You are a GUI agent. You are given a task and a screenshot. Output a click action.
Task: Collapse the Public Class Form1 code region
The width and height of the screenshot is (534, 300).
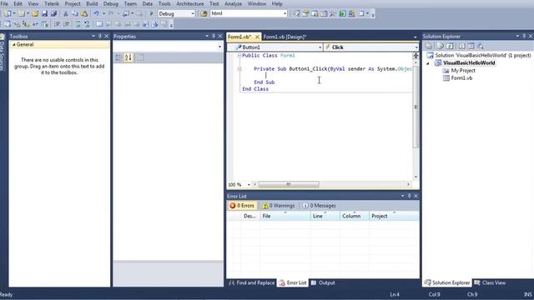click(x=239, y=56)
